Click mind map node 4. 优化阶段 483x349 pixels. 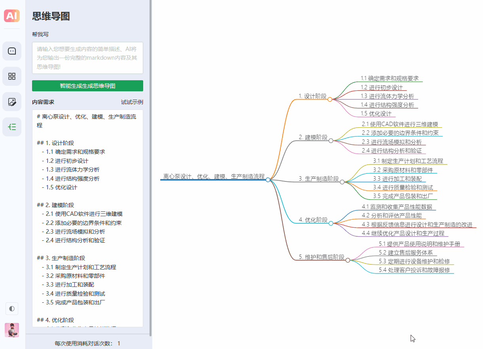(313, 220)
